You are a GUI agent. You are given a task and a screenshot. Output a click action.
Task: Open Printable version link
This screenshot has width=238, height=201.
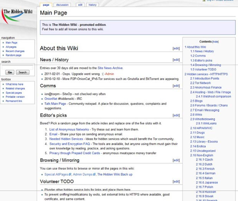(15, 97)
